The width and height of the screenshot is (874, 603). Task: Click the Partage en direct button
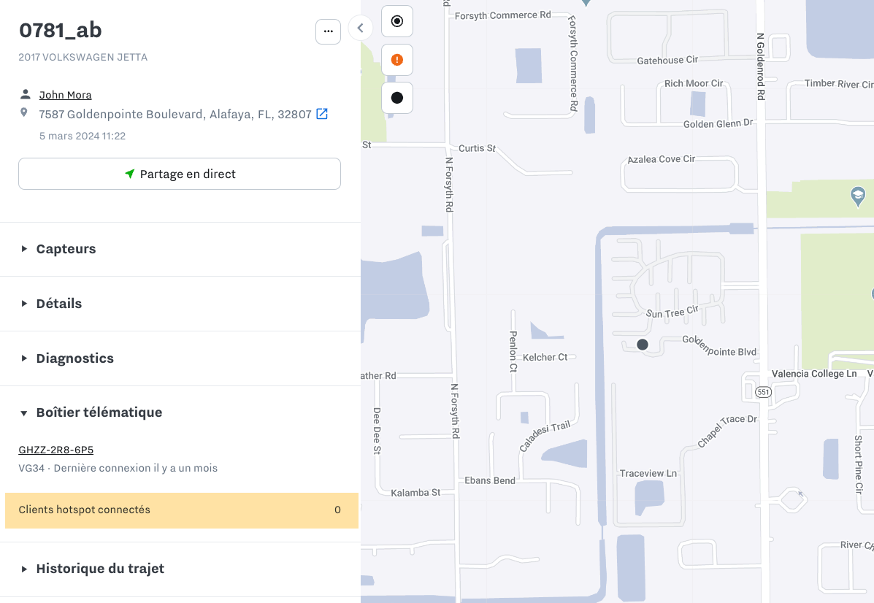[x=180, y=174]
